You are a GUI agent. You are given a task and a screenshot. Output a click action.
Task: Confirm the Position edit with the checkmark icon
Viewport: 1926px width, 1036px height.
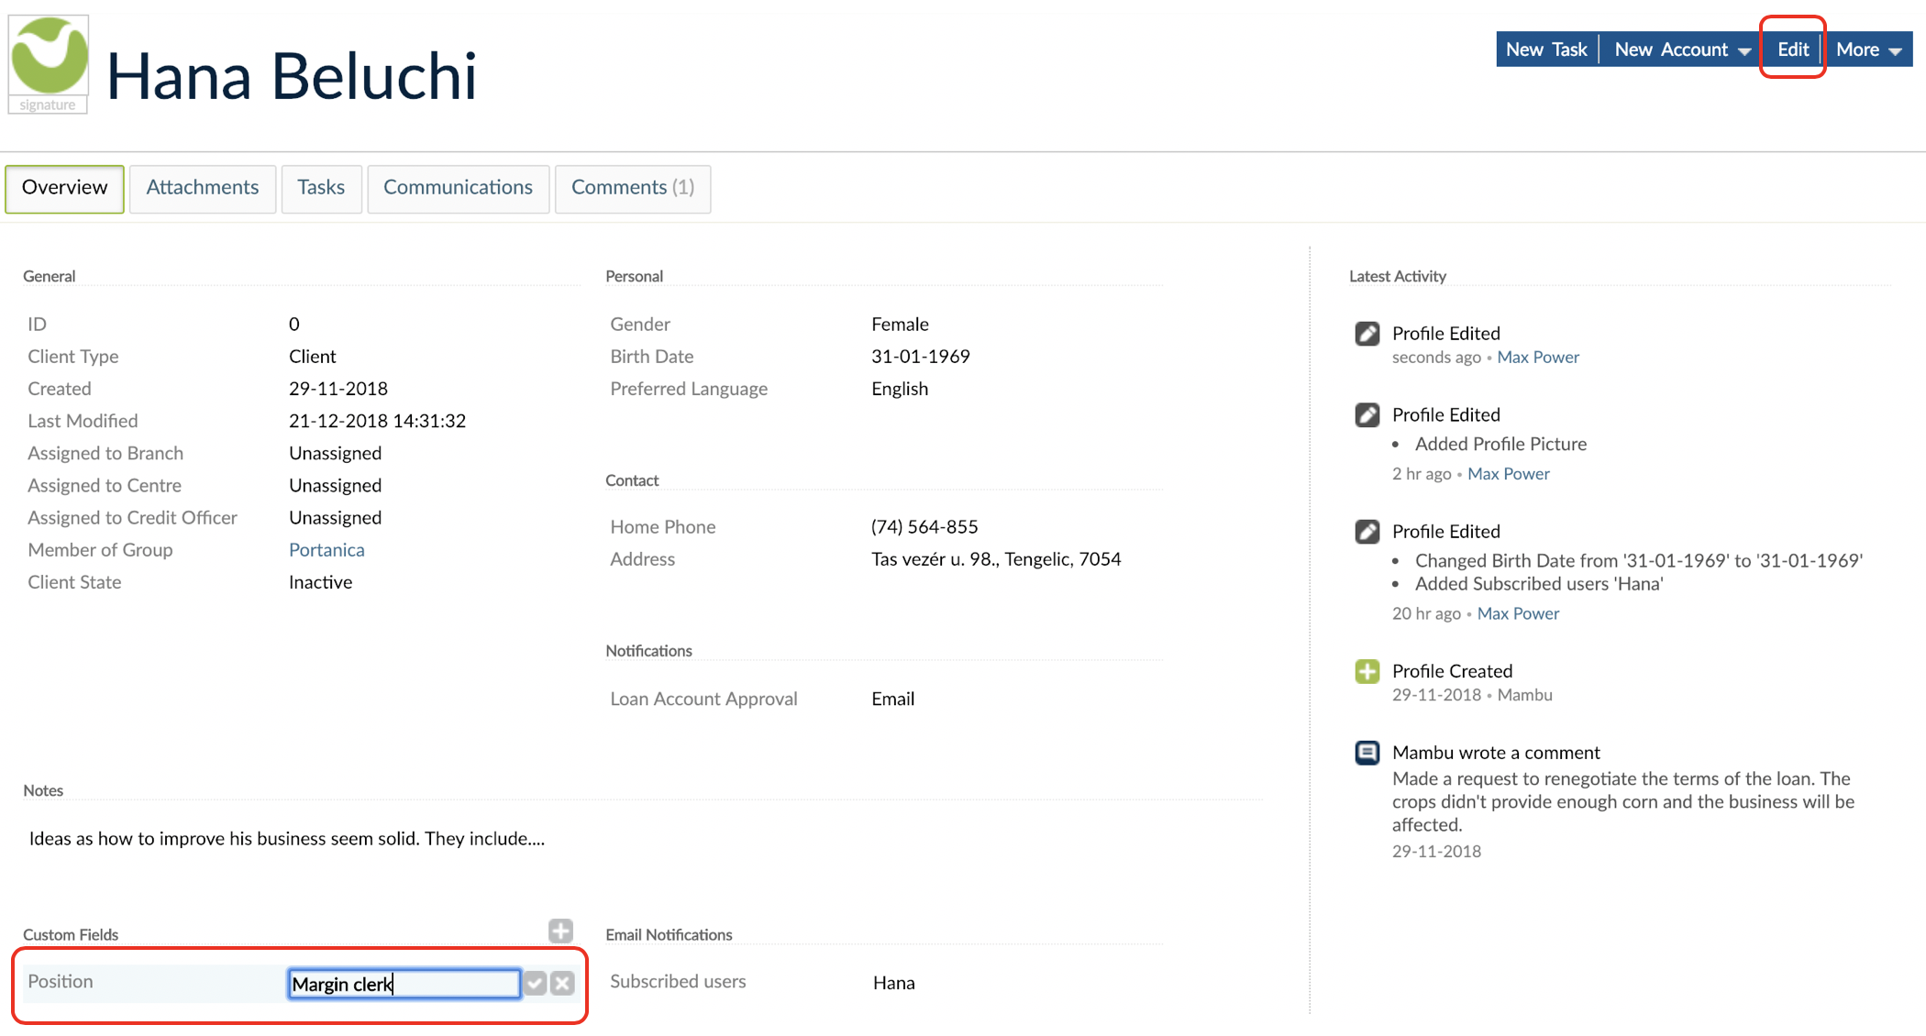click(x=537, y=984)
